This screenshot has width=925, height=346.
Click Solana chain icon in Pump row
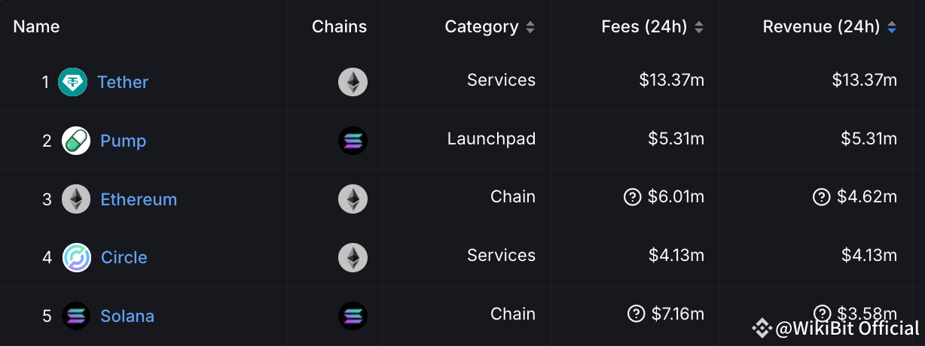[353, 141]
